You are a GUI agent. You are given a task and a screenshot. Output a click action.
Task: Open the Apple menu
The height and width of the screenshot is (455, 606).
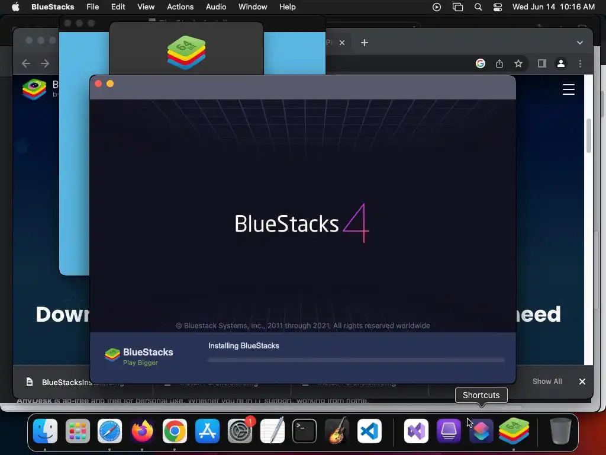15,7
